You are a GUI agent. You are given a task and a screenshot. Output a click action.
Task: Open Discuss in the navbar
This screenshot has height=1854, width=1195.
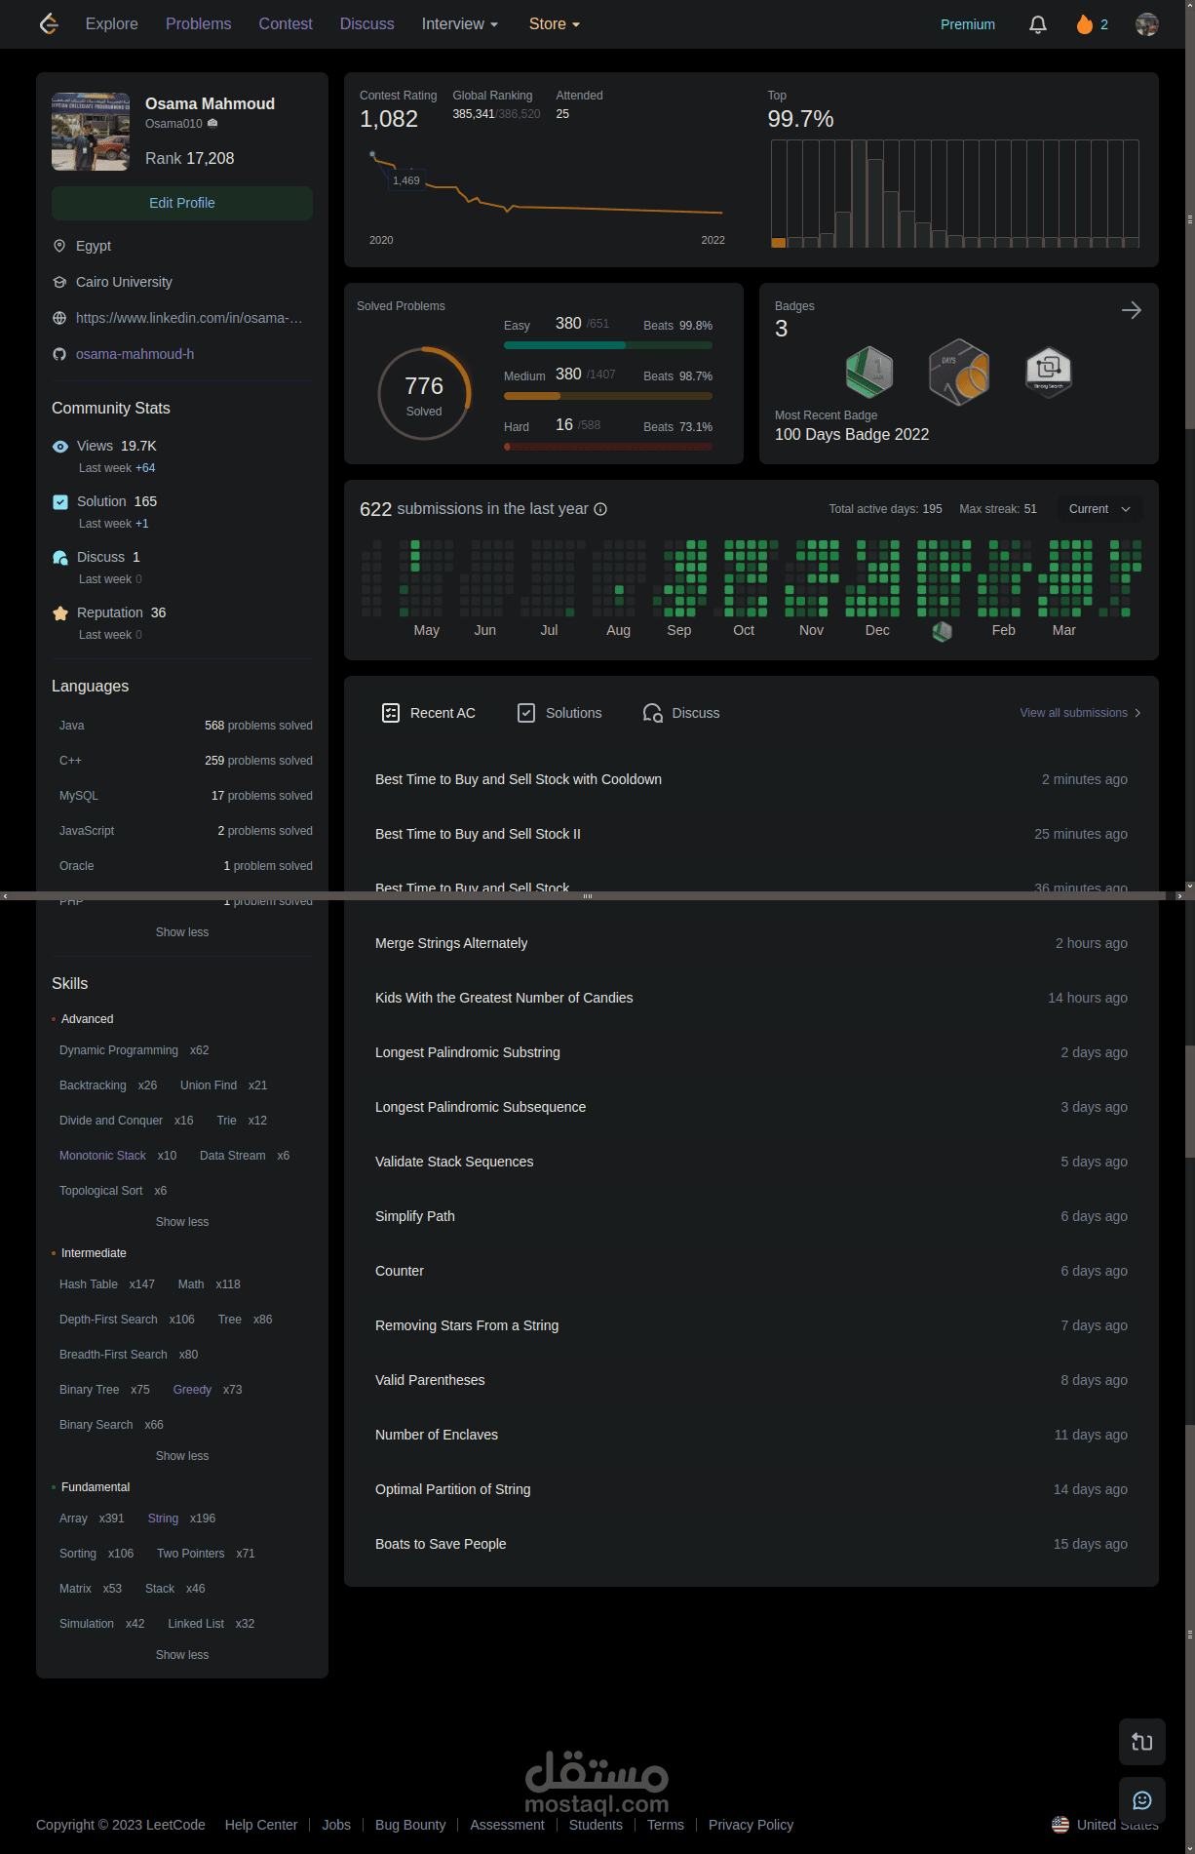[366, 24]
